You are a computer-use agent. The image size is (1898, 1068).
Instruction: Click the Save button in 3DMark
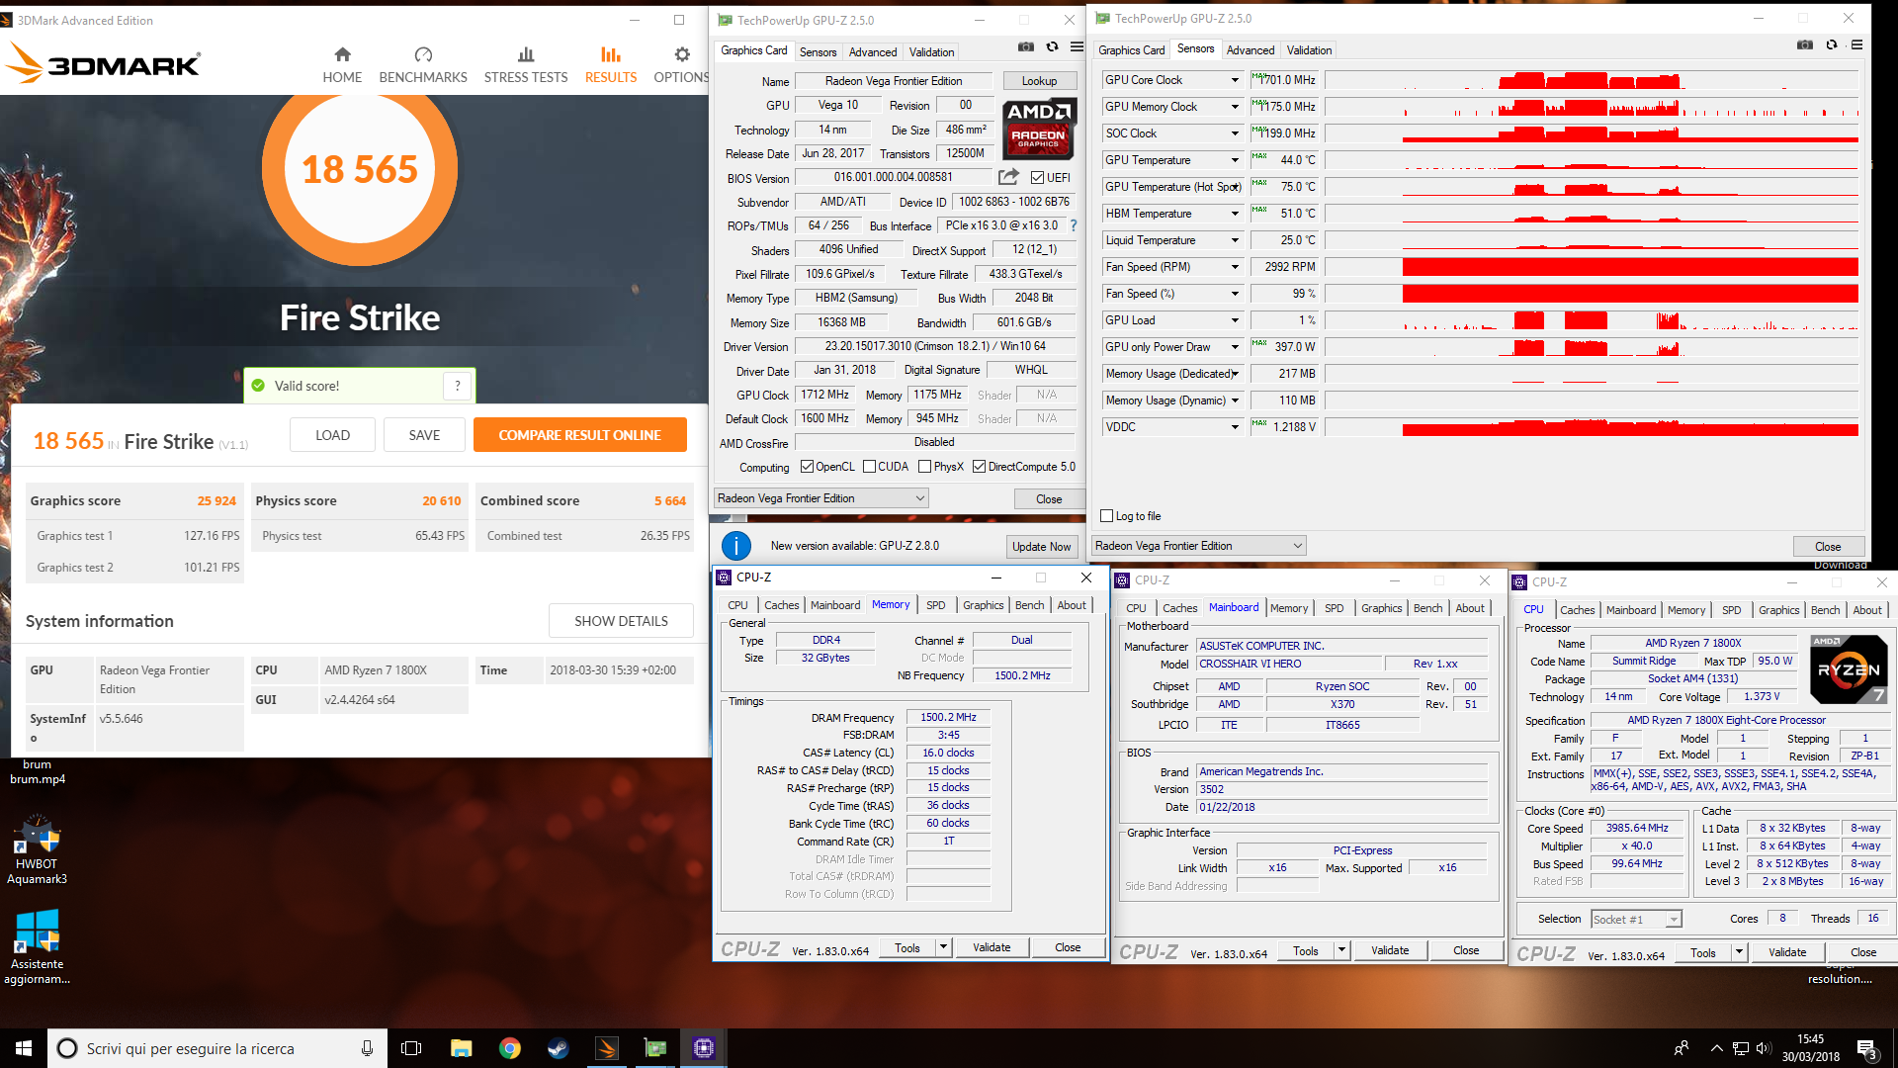pyautogui.click(x=424, y=435)
